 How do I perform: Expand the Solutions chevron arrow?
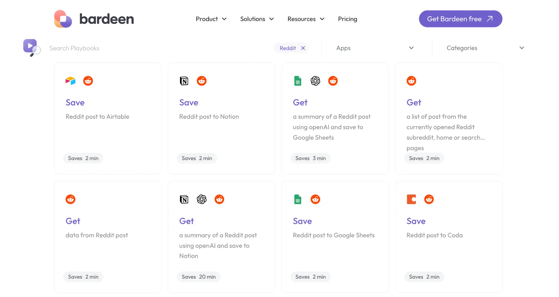[x=272, y=19]
